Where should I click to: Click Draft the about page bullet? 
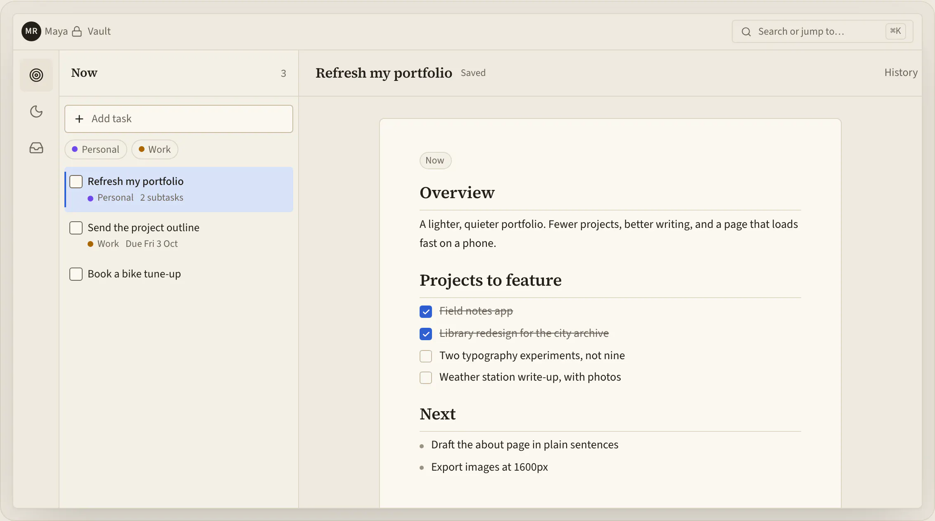(x=524, y=445)
